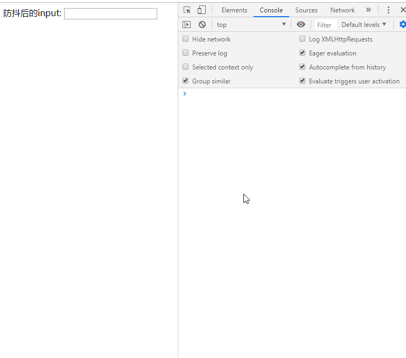The width and height of the screenshot is (406, 358).
Task: Activate the inspect element picker icon
Action: click(187, 10)
